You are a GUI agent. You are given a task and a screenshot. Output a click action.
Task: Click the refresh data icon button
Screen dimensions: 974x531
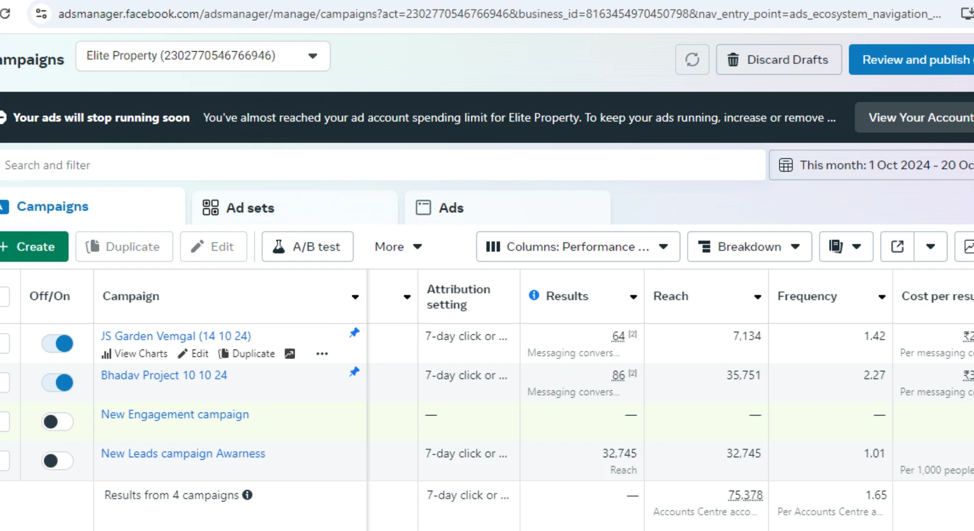click(692, 59)
